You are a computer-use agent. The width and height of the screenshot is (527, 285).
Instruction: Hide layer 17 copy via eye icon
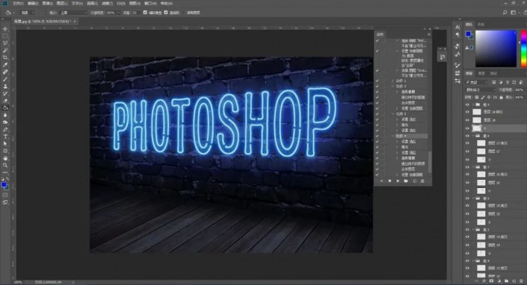(467, 143)
